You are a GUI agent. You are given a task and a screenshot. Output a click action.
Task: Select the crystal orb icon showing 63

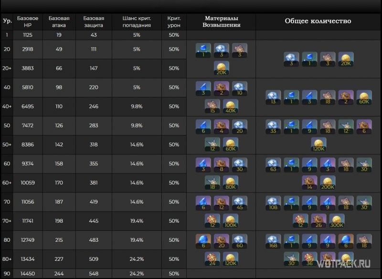[x=273, y=165]
